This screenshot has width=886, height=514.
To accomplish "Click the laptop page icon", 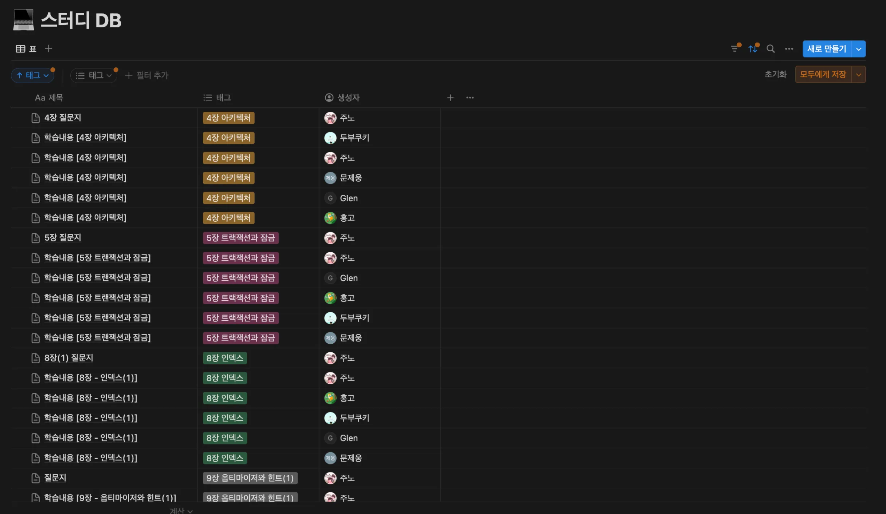I will 24,20.
